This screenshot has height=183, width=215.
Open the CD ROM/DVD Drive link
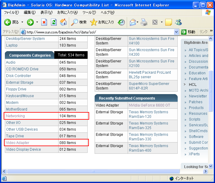pos(22,69)
